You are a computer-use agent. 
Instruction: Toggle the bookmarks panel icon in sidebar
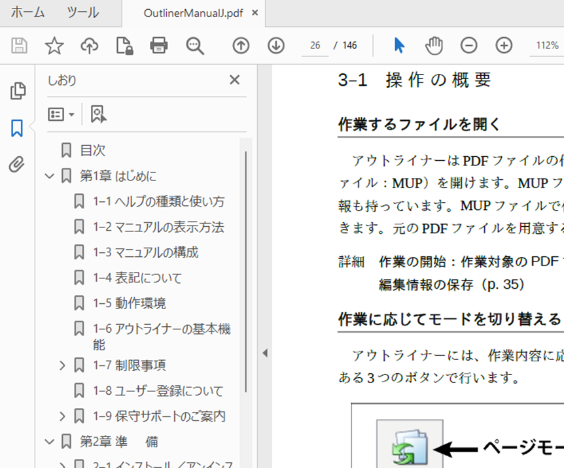(x=18, y=128)
